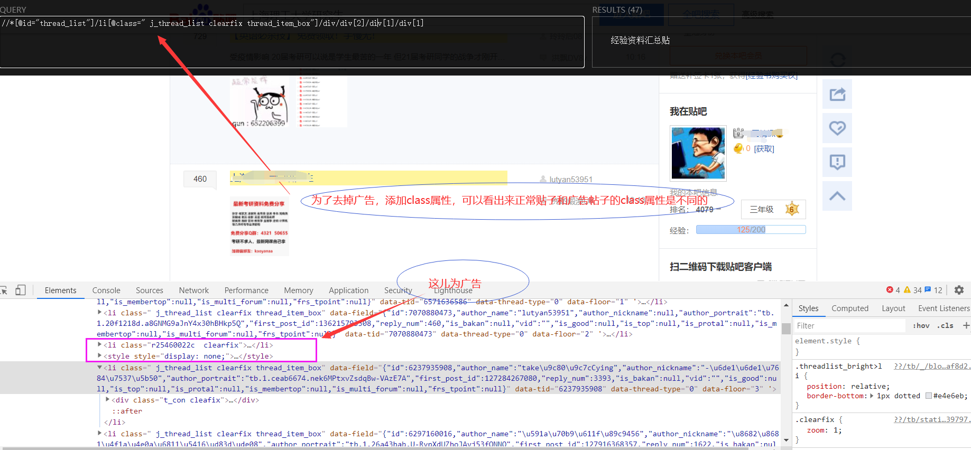Click the feedback exclamation sidebar icon
The width and height of the screenshot is (971, 450).
(837, 162)
